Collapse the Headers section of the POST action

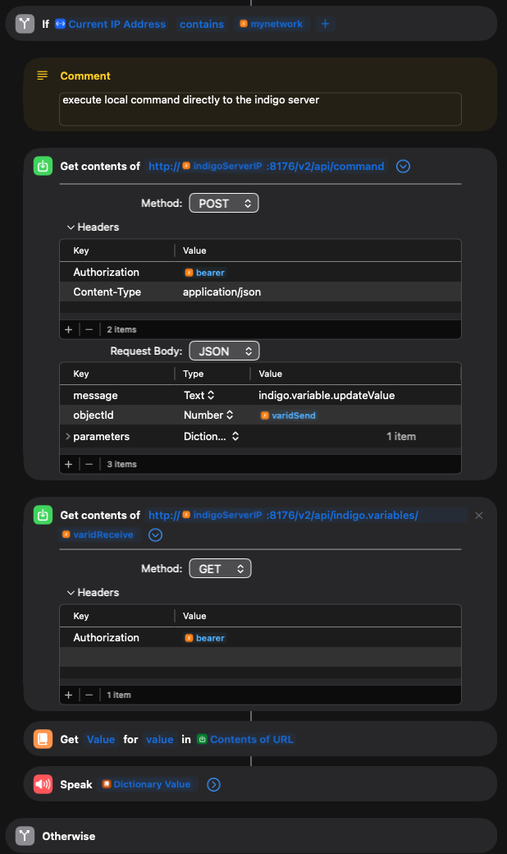pos(71,227)
